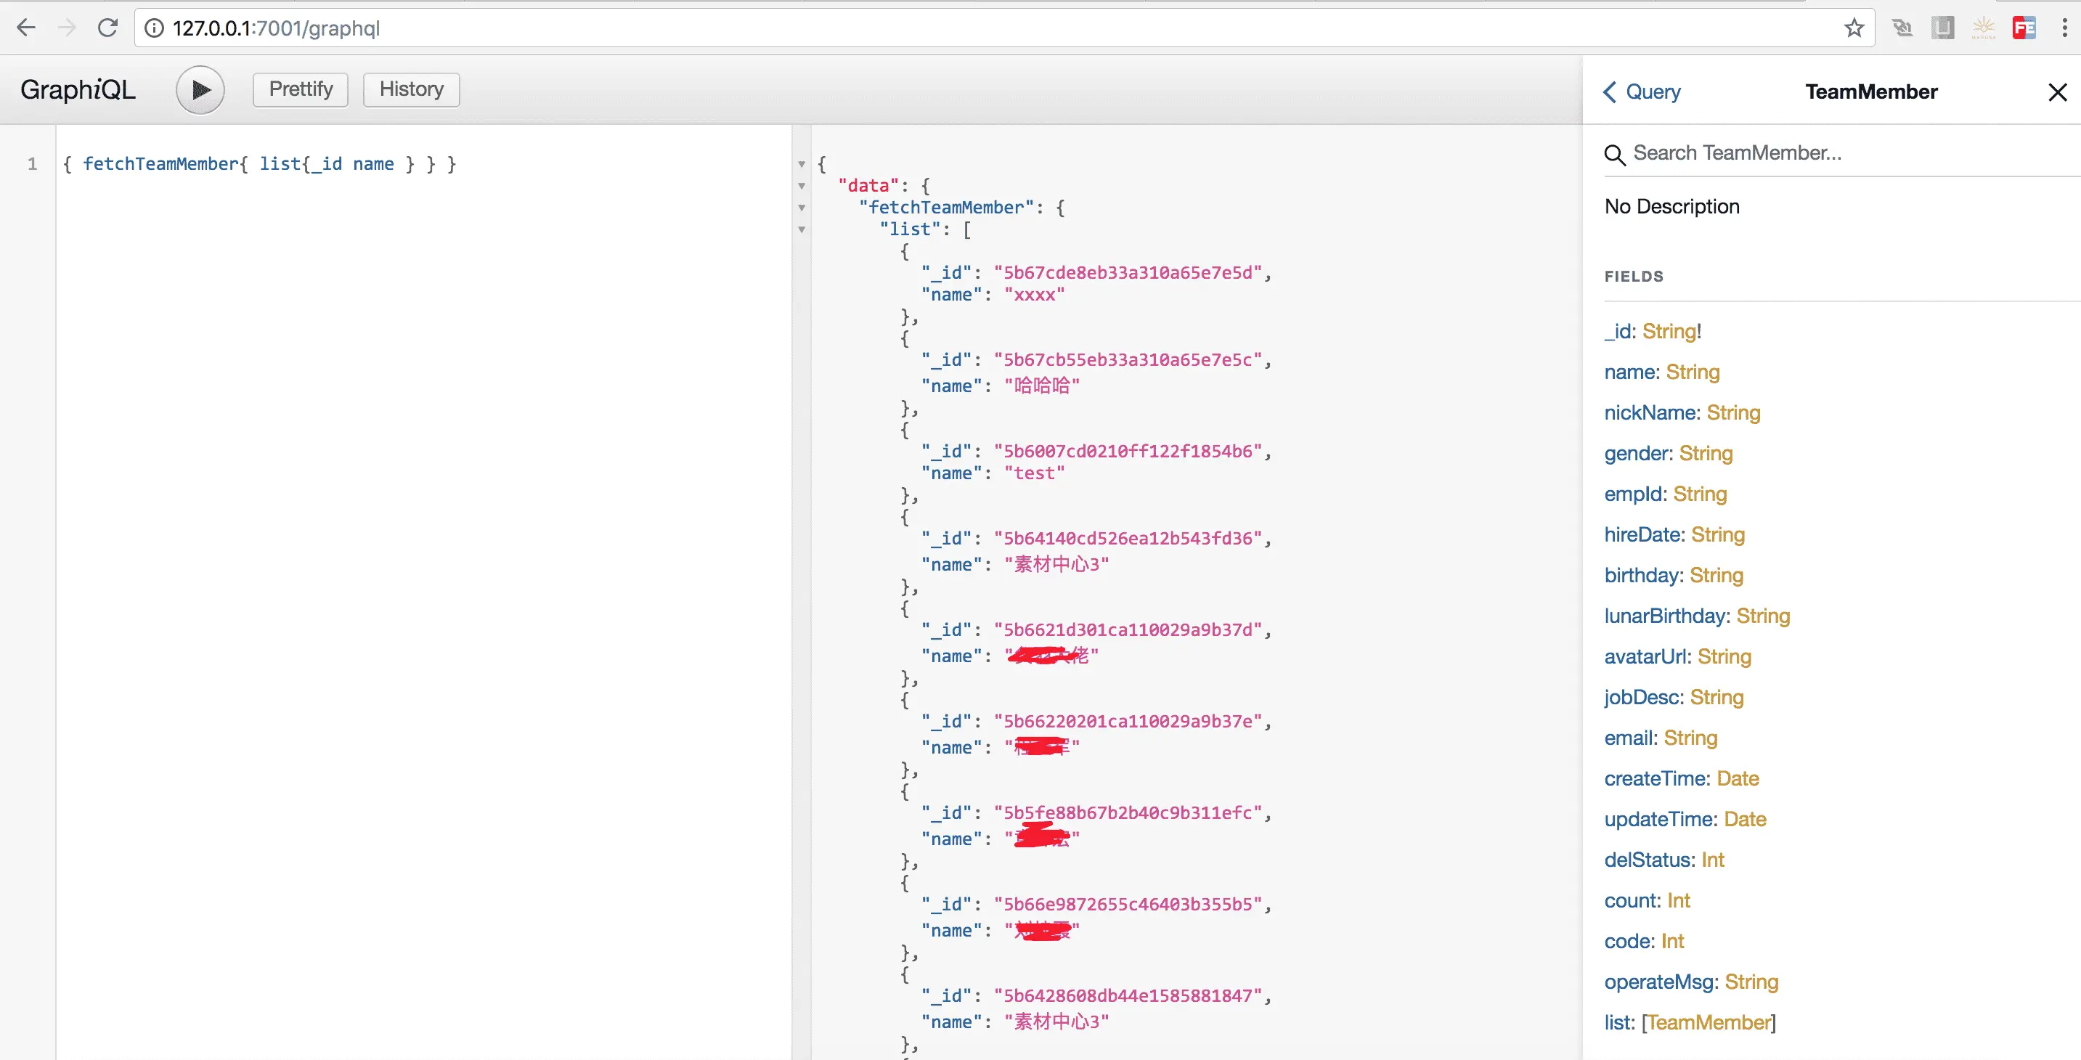2081x1060 pixels.
Task: Collapse the "fetchTeamMember" fold arrow
Action: [x=802, y=208]
